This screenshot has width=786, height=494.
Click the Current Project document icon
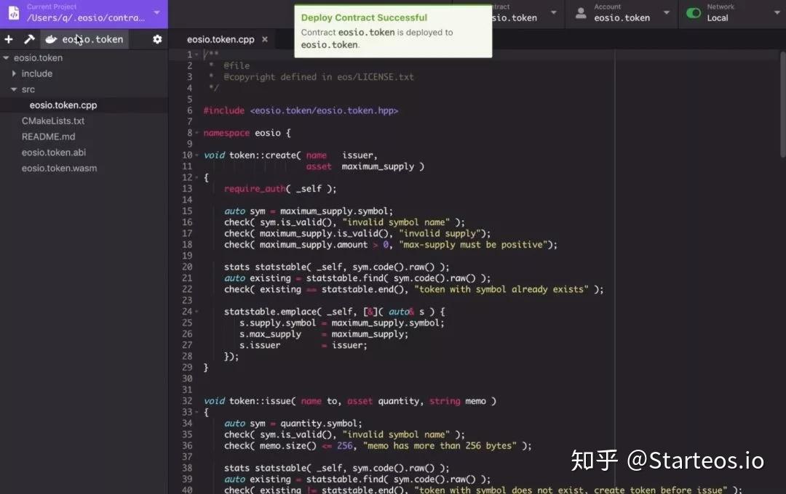point(12,12)
